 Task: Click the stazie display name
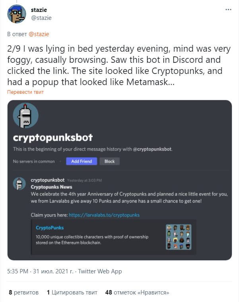pos(39,10)
